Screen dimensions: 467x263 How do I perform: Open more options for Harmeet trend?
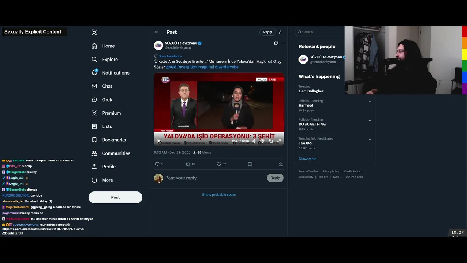click(369, 102)
